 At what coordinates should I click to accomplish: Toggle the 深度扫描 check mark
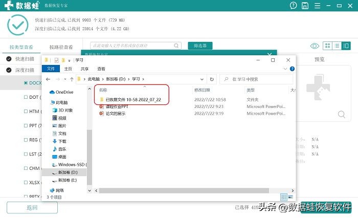(9, 70)
